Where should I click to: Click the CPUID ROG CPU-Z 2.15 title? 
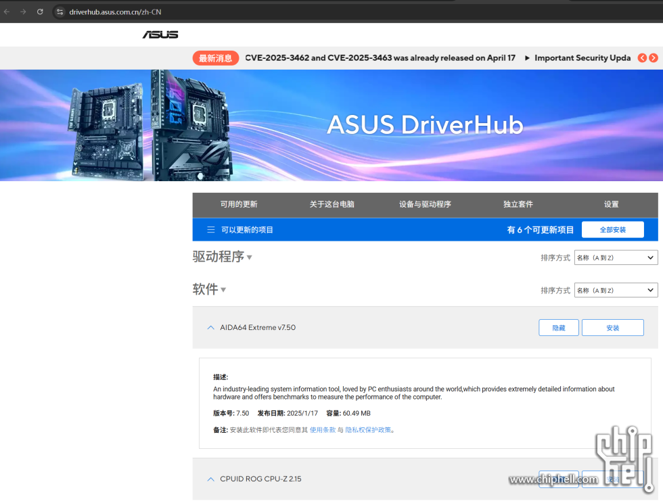(x=261, y=479)
